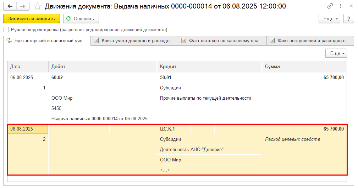Click the Дебет column header
The image size is (358, 188).
(102, 67)
